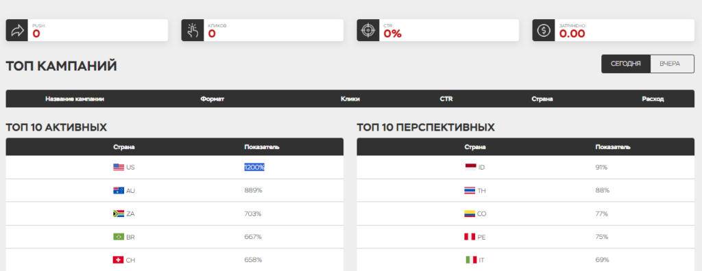The width and height of the screenshot is (702, 271).
Task: Click the PUSH share arrow icon
Action: [x=17, y=30]
